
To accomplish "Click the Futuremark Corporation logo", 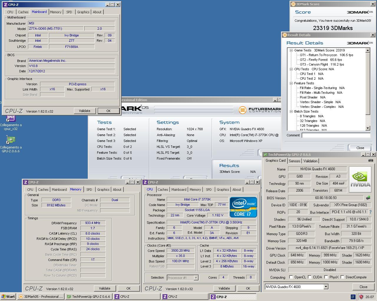I will pyautogui.click(x=260, y=110).
